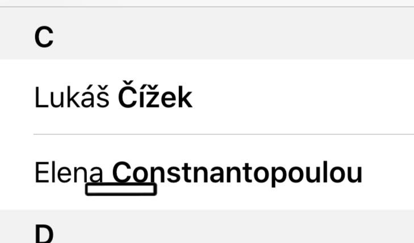The image size is (414, 243).
Task: Click the small outlined box under Elena's name
Action: (120, 189)
